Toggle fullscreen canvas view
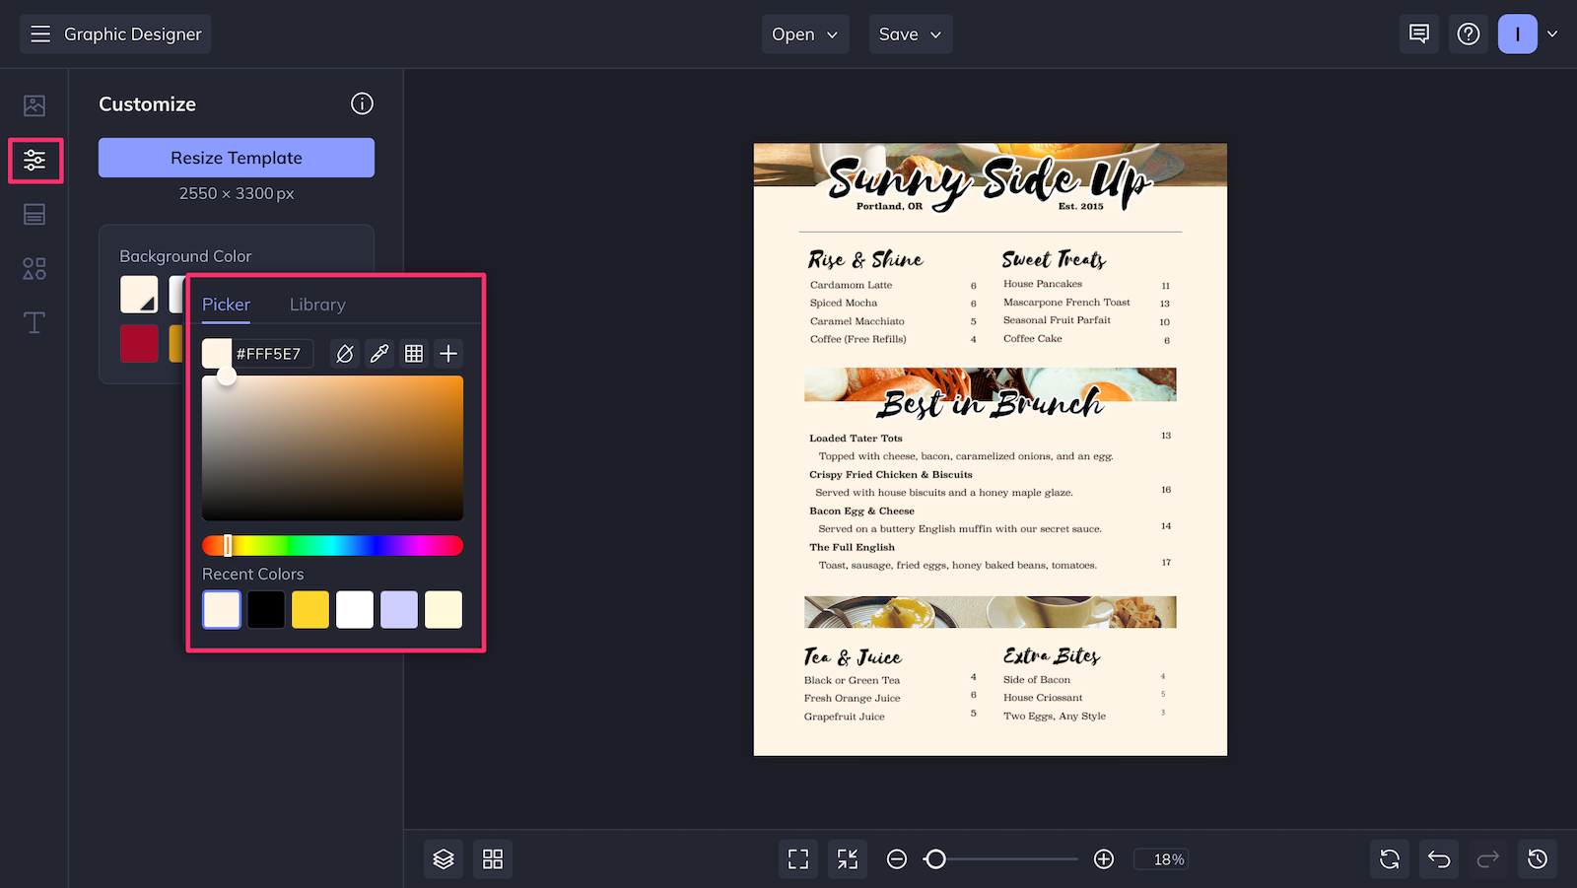Image resolution: width=1577 pixels, height=888 pixels. pyautogui.click(x=797, y=858)
